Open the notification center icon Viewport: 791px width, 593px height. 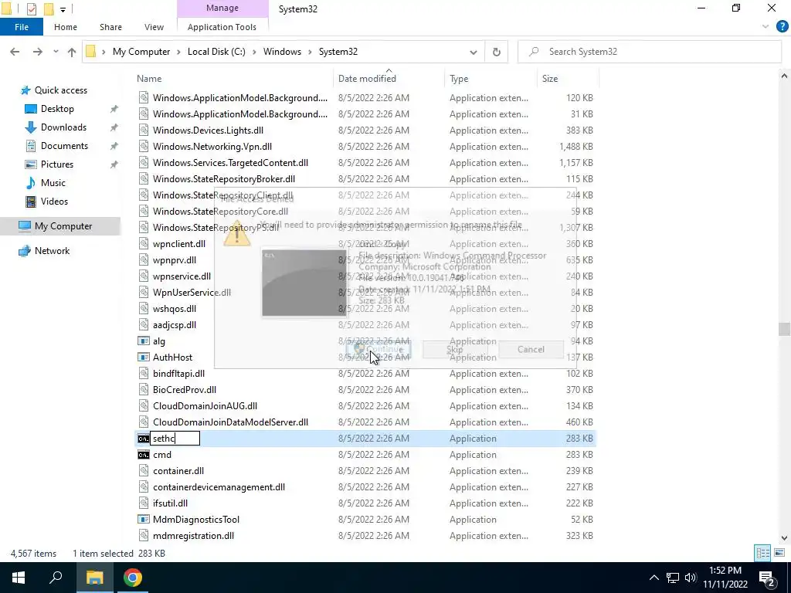(767, 578)
